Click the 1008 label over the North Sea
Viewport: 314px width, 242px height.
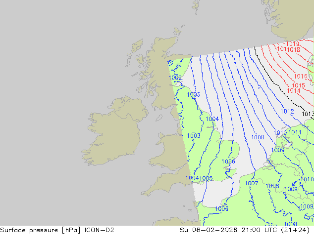258,137
